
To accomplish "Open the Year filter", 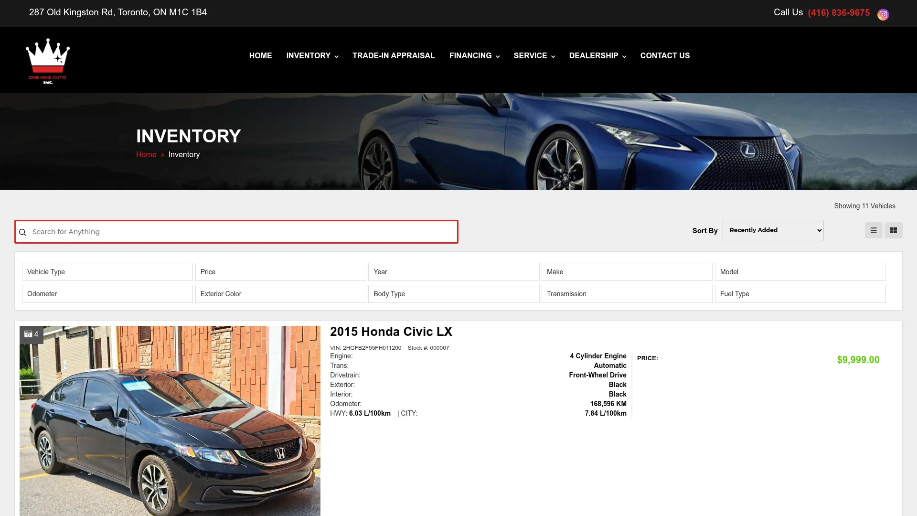I will click(454, 272).
